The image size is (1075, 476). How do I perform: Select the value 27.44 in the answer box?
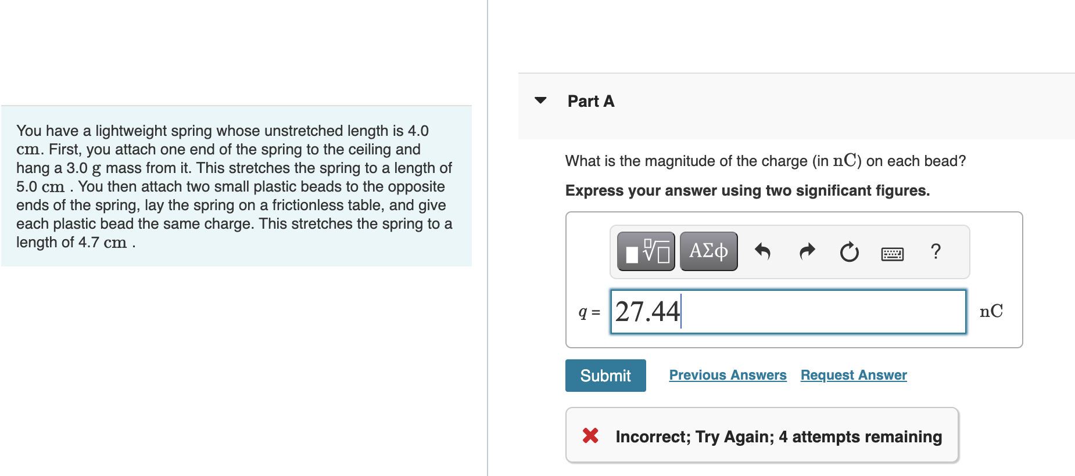point(646,311)
